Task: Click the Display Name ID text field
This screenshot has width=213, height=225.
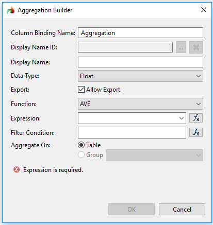Action: click(x=125, y=47)
